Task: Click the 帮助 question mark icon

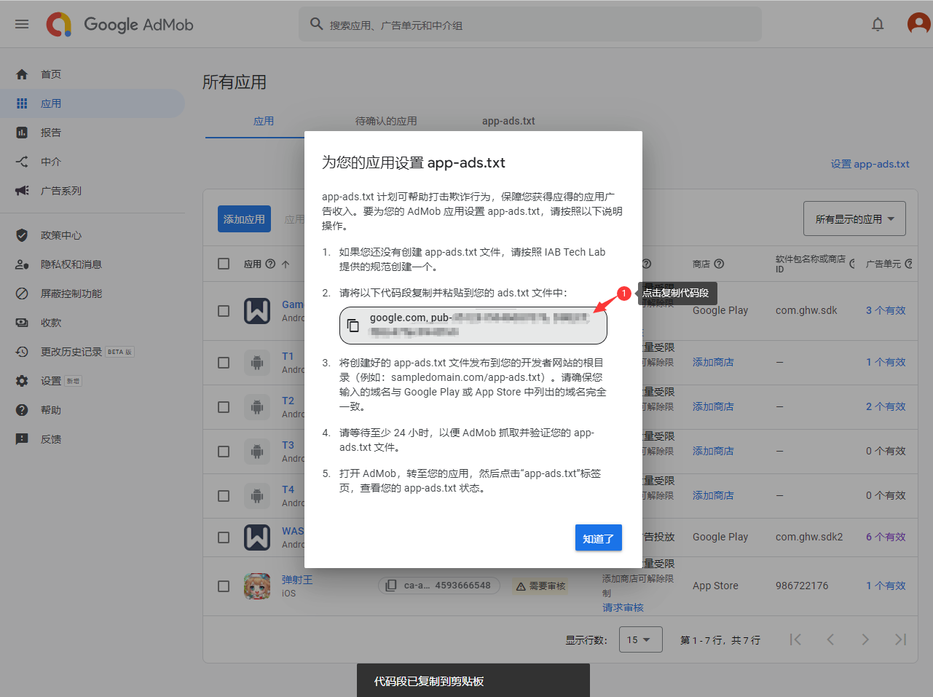Action: [22, 410]
